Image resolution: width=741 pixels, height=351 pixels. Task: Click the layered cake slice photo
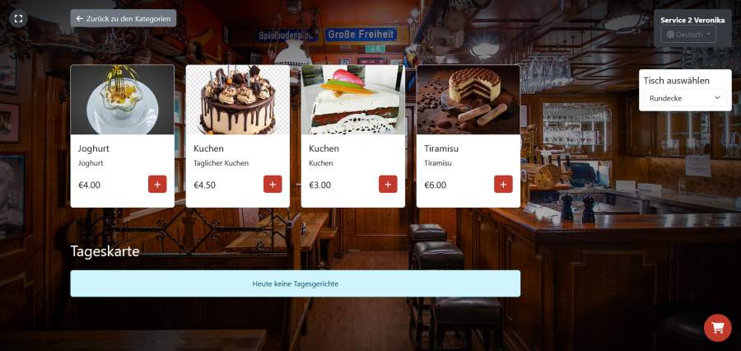pos(353,100)
